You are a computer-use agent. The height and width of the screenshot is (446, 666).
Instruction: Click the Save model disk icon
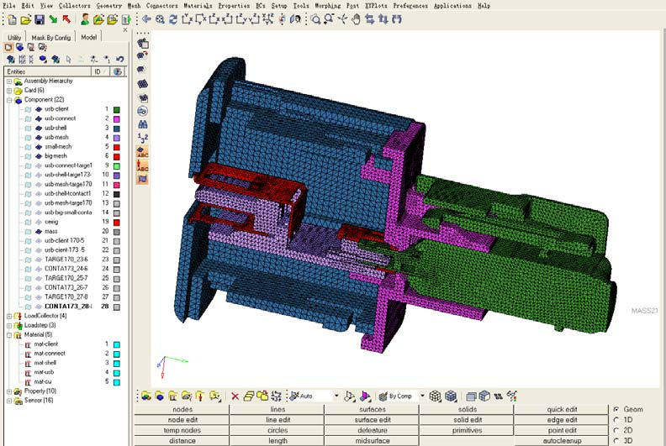point(39,19)
